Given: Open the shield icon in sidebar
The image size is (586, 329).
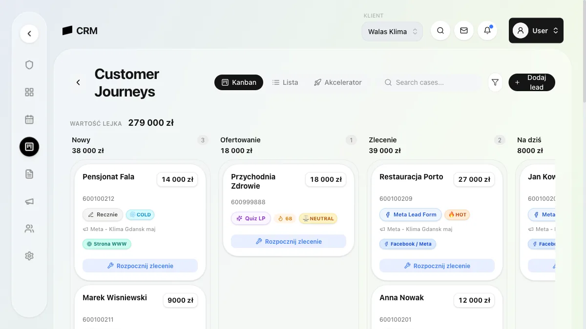Looking at the screenshot, I should pyautogui.click(x=29, y=65).
